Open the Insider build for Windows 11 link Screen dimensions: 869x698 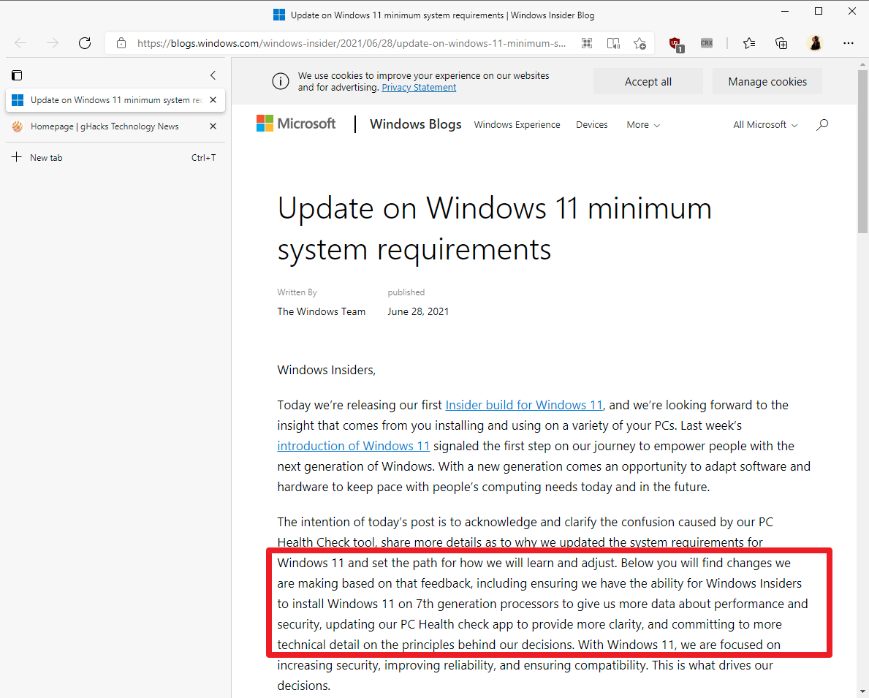coord(524,405)
